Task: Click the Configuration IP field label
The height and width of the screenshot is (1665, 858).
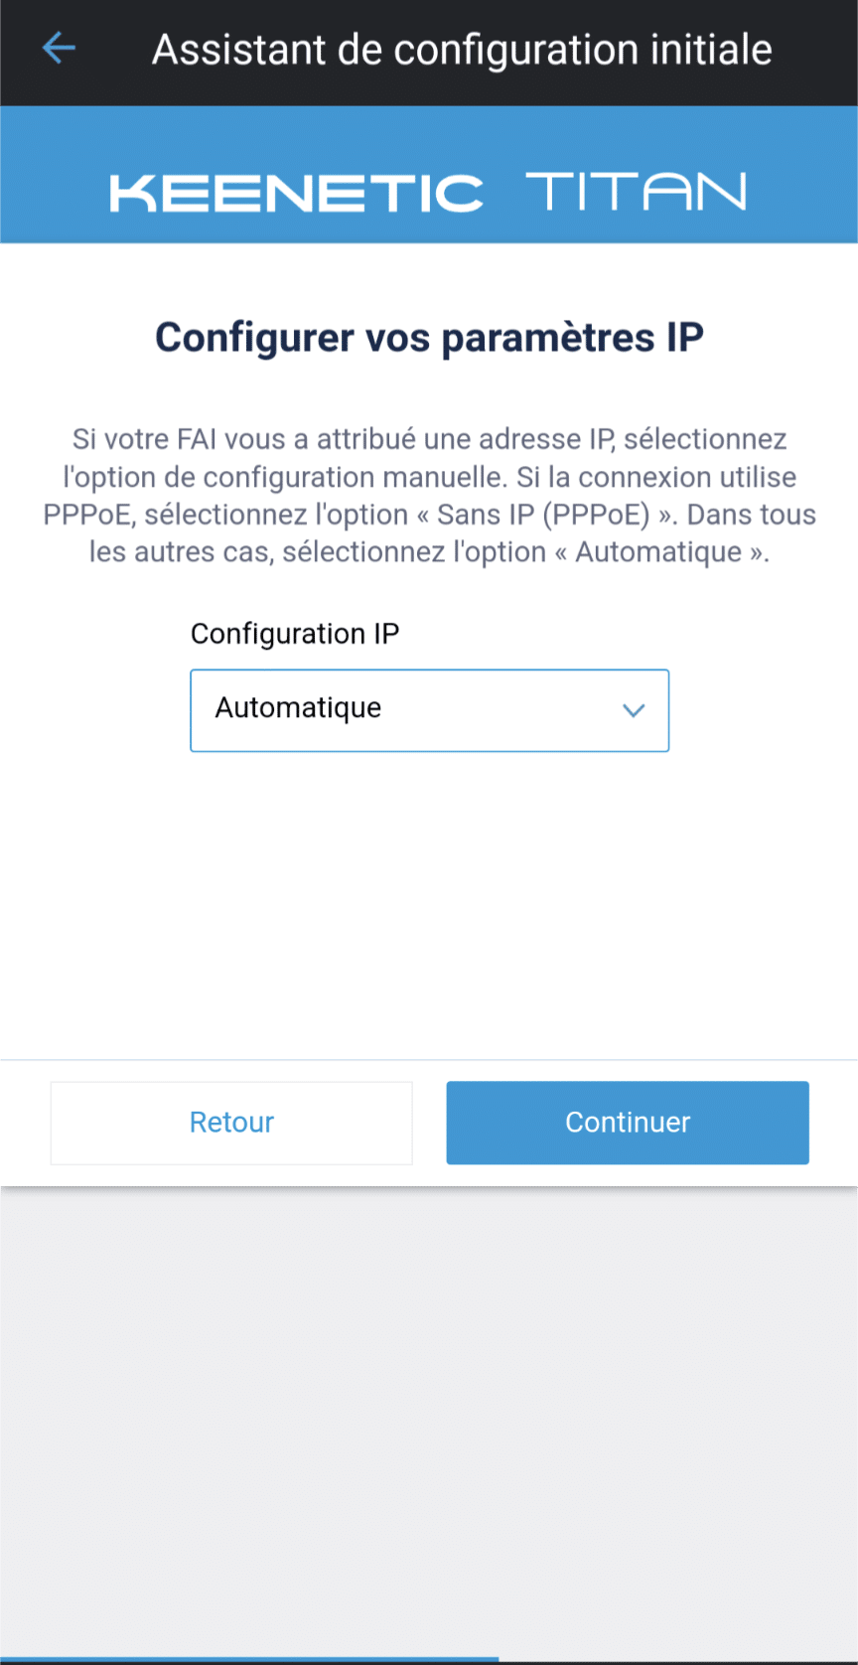Action: (295, 634)
